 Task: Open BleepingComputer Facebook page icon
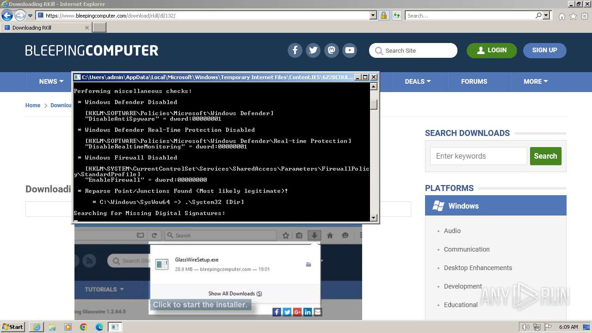coord(295,50)
